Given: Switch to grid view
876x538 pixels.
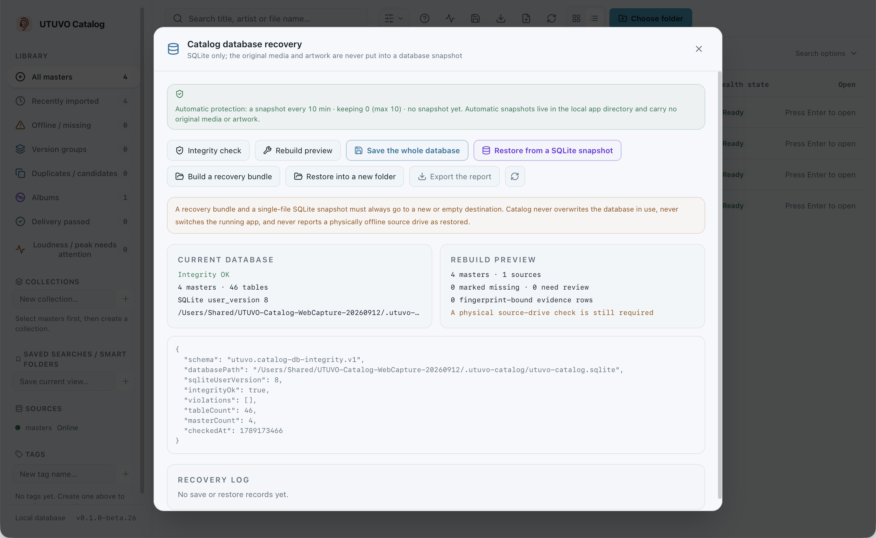Looking at the screenshot, I should [x=576, y=18].
